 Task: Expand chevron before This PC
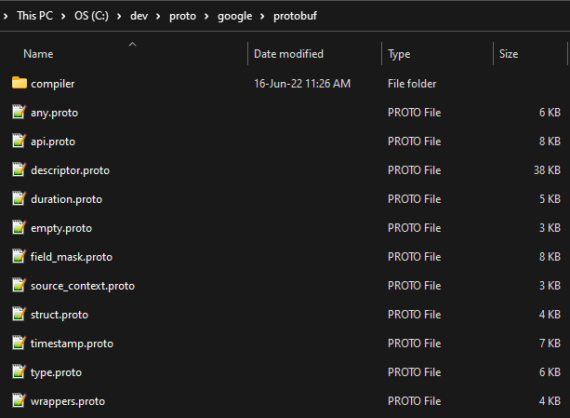[6, 16]
